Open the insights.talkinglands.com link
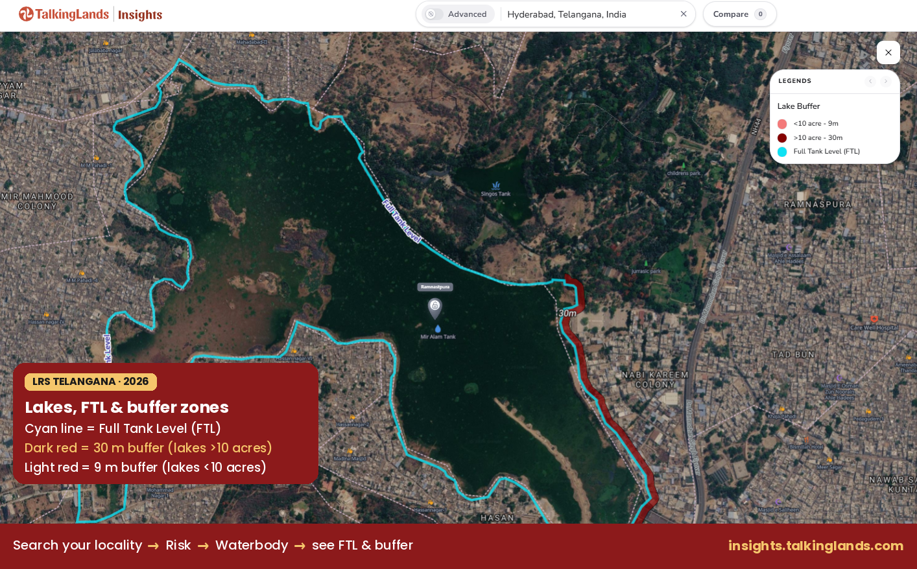The height and width of the screenshot is (569, 917). click(x=816, y=546)
